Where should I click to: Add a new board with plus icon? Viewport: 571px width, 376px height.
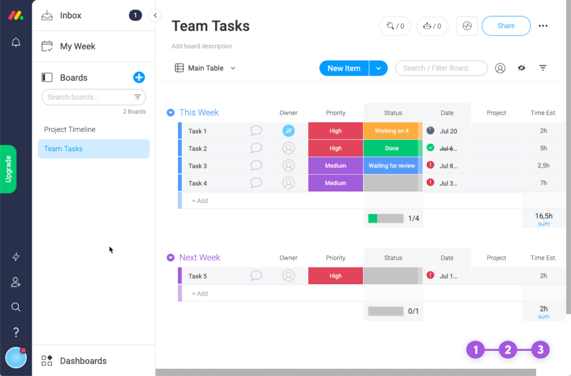(x=139, y=77)
